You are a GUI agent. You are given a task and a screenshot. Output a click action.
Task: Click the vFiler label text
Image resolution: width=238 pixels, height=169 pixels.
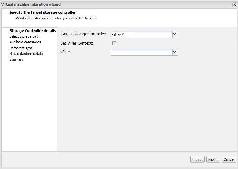point(65,52)
